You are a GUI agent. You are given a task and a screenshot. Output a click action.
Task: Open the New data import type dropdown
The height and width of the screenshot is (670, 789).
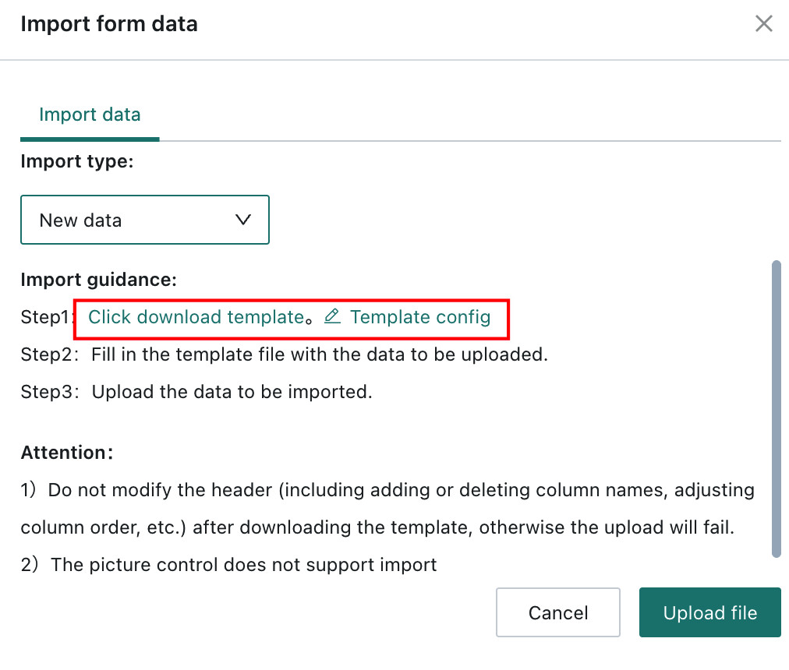coord(145,220)
